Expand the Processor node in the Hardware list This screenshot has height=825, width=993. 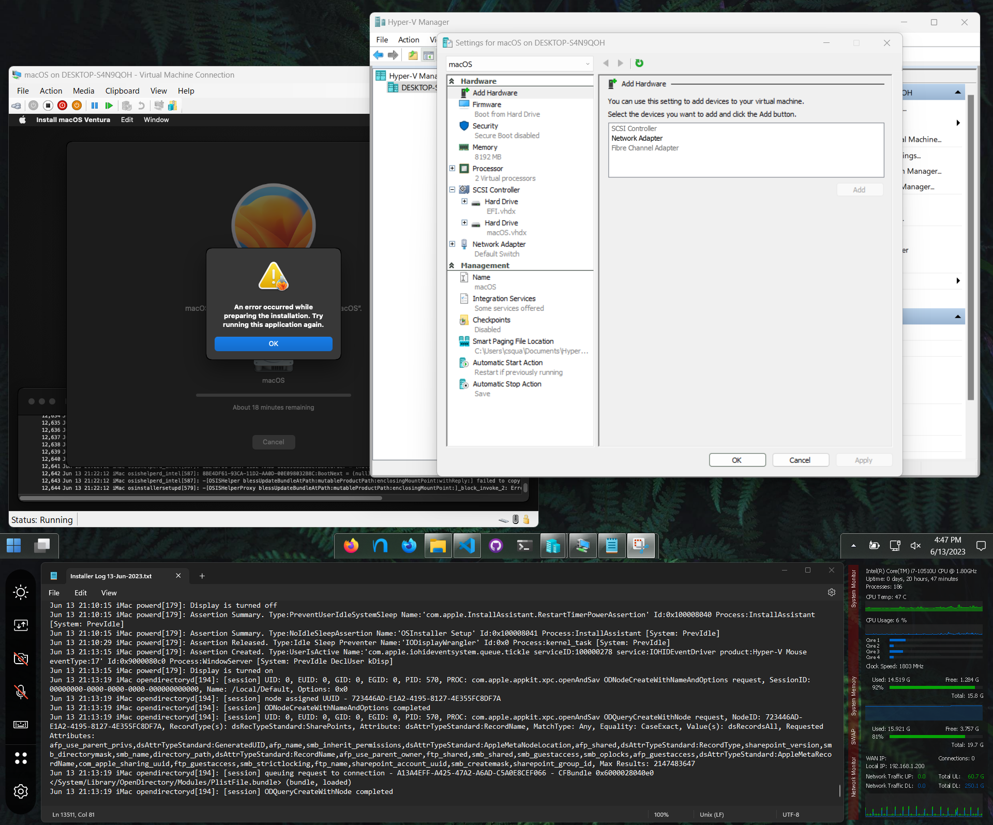[453, 168]
